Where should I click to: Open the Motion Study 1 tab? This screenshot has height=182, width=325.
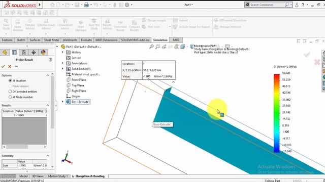(x=58, y=176)
